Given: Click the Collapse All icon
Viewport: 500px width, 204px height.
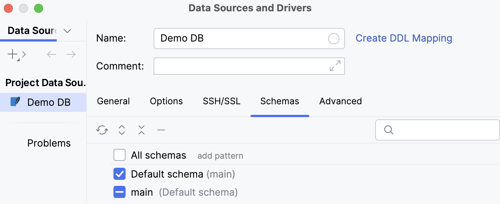Looking at the screenshot, I should pyautogui.click(x=141, y=130).
